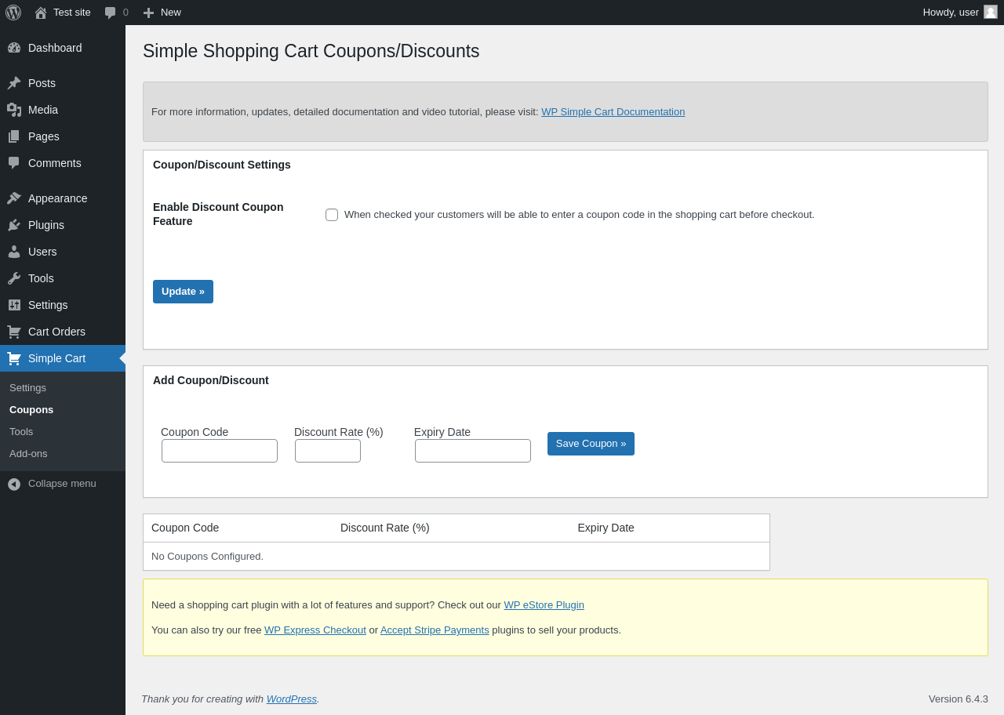Open WP Simple Cart Documentation link
1004x715 pixels.
tap(613, 112)
